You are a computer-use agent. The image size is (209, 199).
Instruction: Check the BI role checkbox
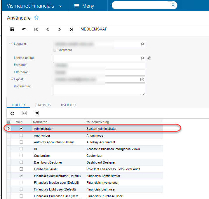click(21, 149)
